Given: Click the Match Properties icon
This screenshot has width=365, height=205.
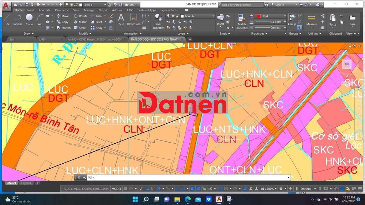Looking at the screenshot, I should [x=242, y=21].
